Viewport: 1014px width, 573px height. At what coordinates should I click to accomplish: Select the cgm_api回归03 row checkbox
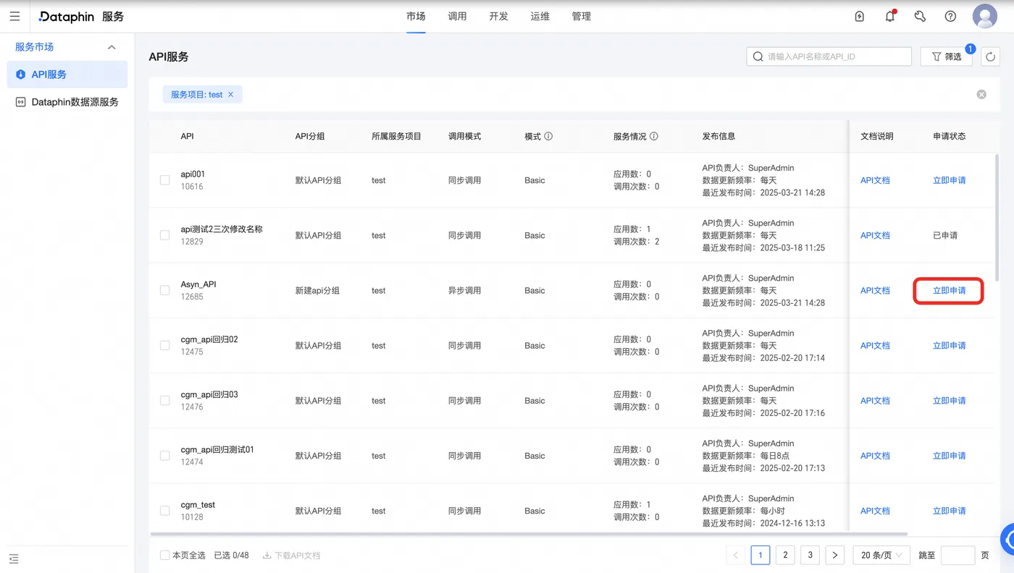coord(165,401)
